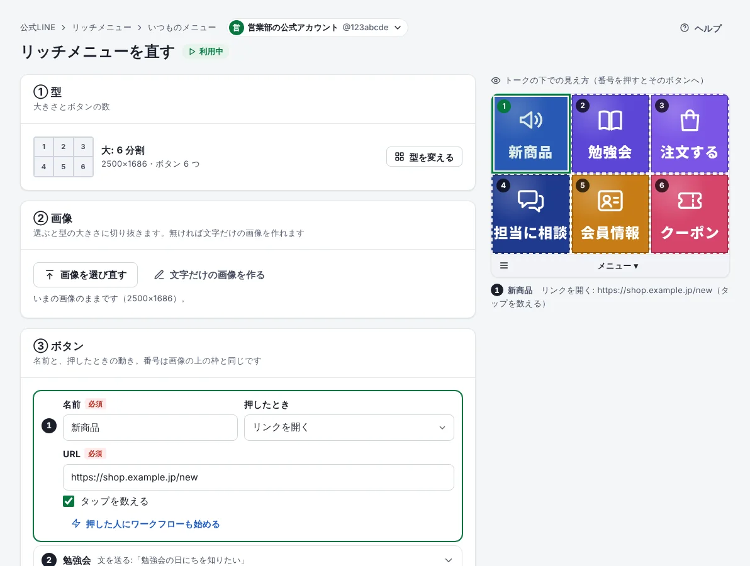Click the open book icon on 勉強会 tile
This screenshot has height=566, width=750.
tap(610, 121)
